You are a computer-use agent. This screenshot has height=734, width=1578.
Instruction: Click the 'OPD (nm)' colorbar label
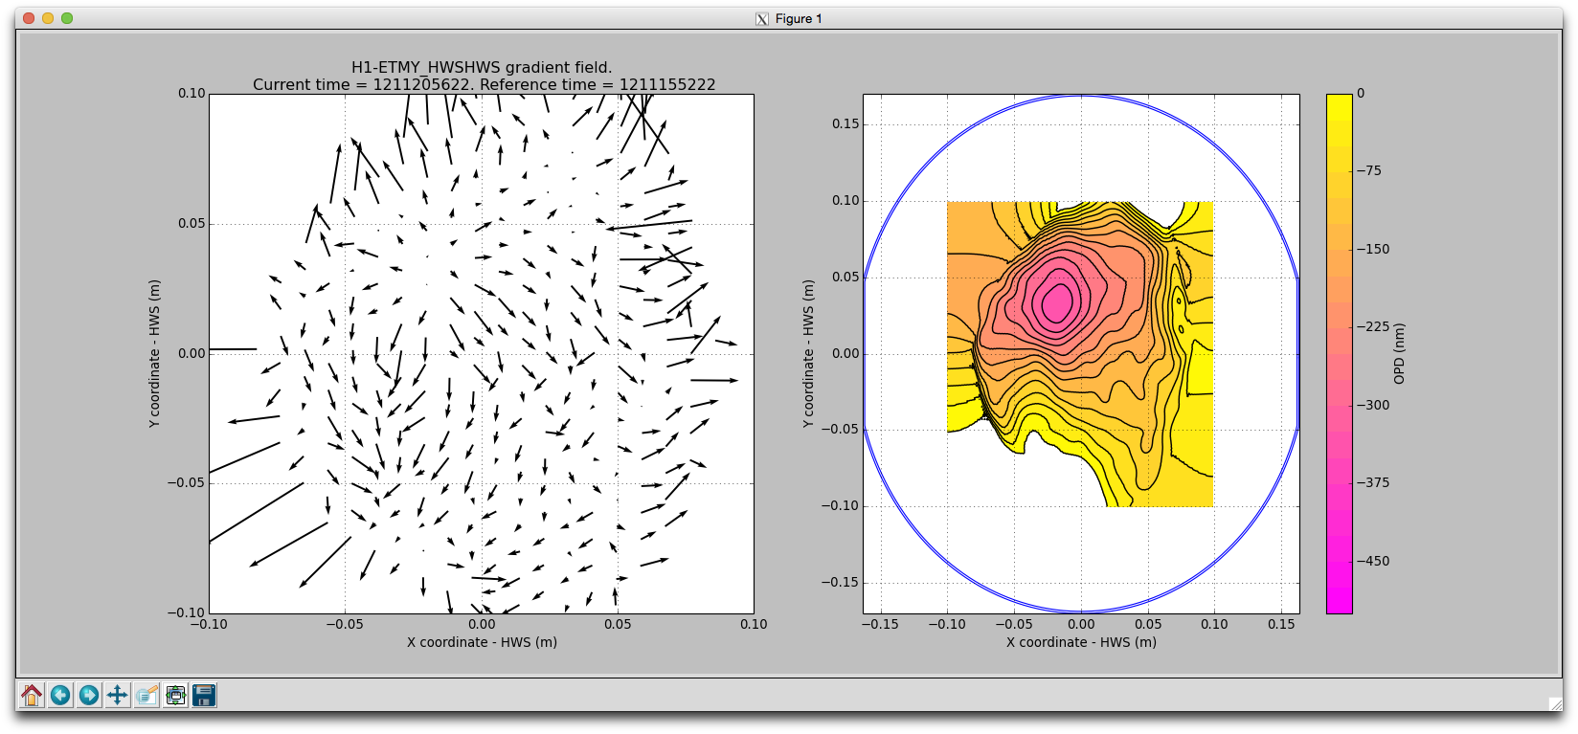tap(1399, 353)
